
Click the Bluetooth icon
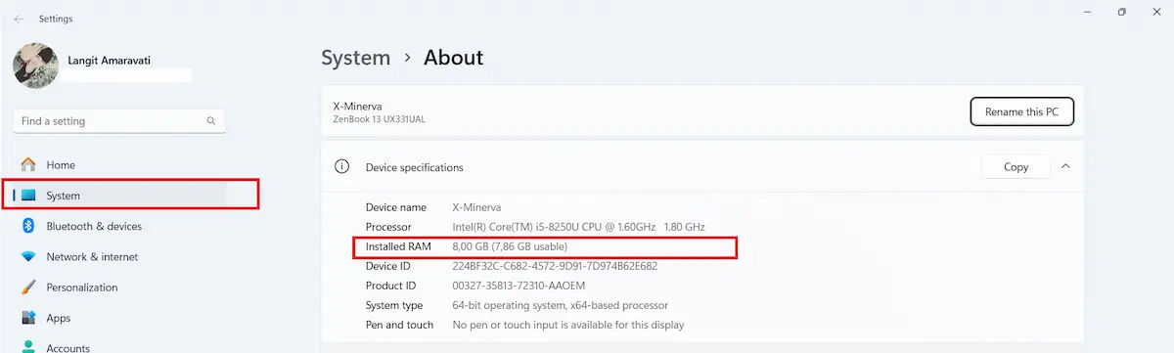[x=28, y=226]
